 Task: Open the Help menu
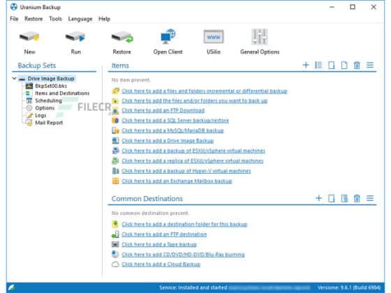[104, 19]
